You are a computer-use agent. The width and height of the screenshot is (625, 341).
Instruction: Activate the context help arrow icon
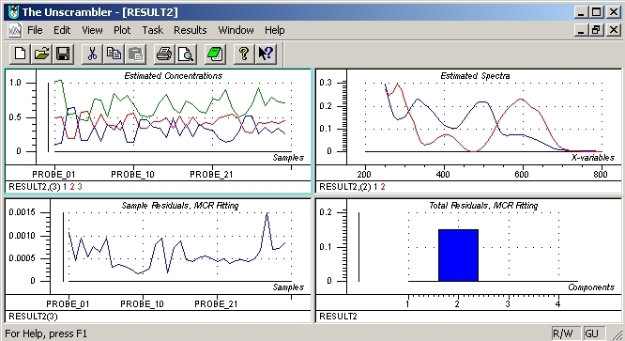coord(266,54)
